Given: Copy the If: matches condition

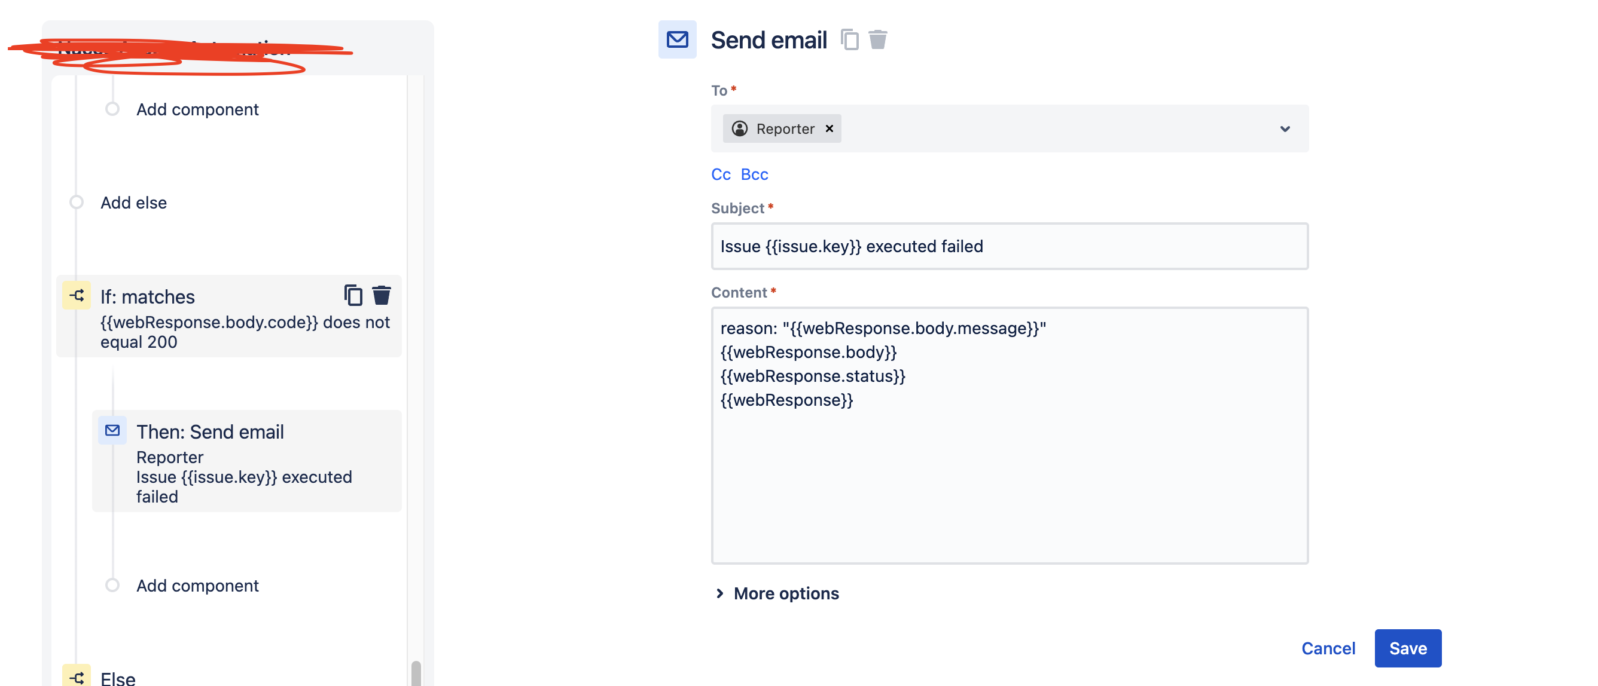Looking at the screenshot, I should (x=353, y=296).
